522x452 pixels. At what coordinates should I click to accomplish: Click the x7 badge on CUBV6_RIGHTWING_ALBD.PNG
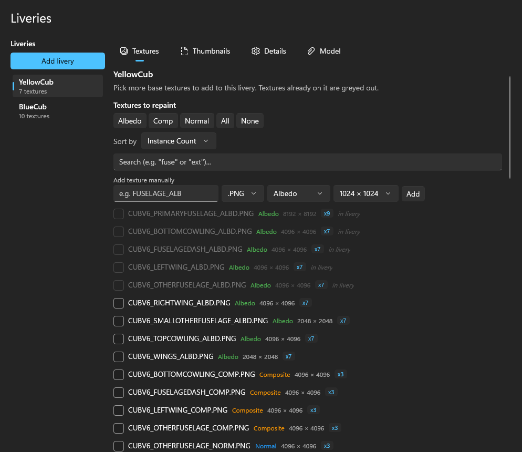coord(305,303)
